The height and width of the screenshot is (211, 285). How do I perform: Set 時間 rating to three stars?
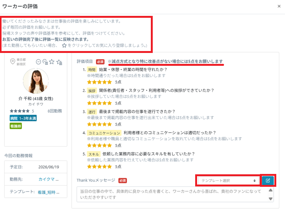coord(99,82)
